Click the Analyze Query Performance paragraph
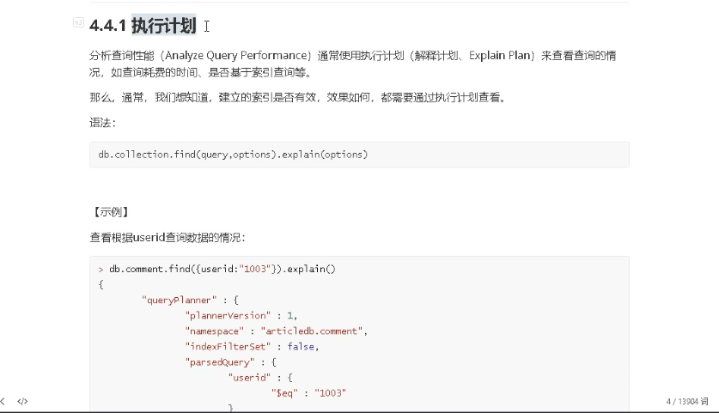 (x=352, y=64)
